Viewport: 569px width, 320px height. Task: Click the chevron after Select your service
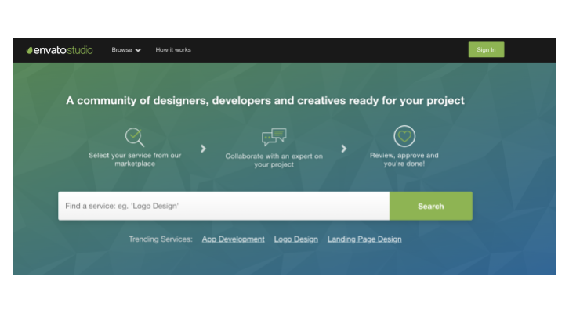203,149
